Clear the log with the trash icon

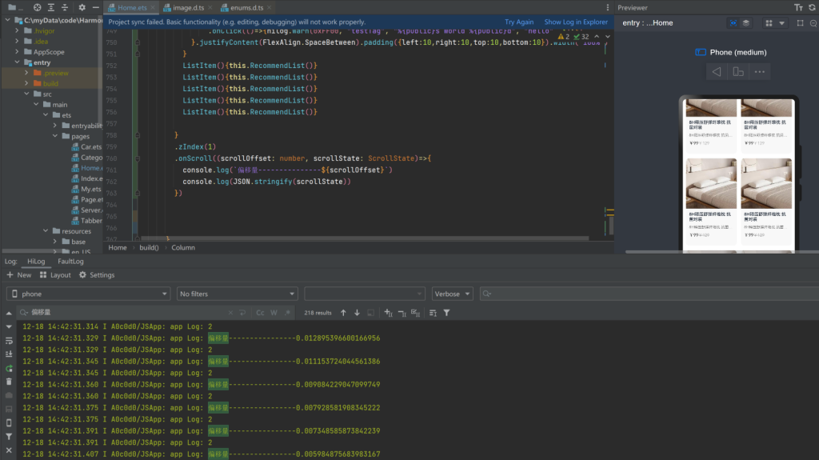pyautogui.click(x=9, y=380)
